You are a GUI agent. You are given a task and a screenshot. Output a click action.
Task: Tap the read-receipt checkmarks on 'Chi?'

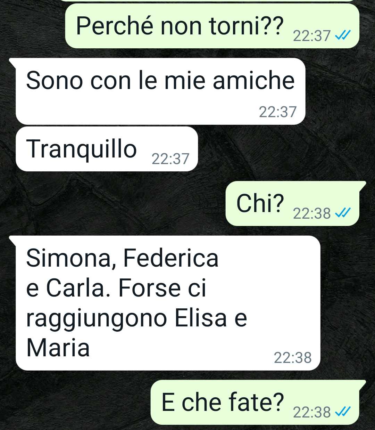(x=342, y=213)
